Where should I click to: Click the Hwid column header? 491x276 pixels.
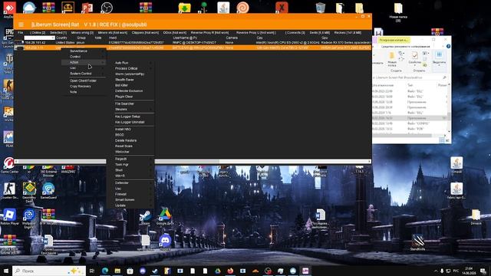pyautogui.click(x=113, y=38)
